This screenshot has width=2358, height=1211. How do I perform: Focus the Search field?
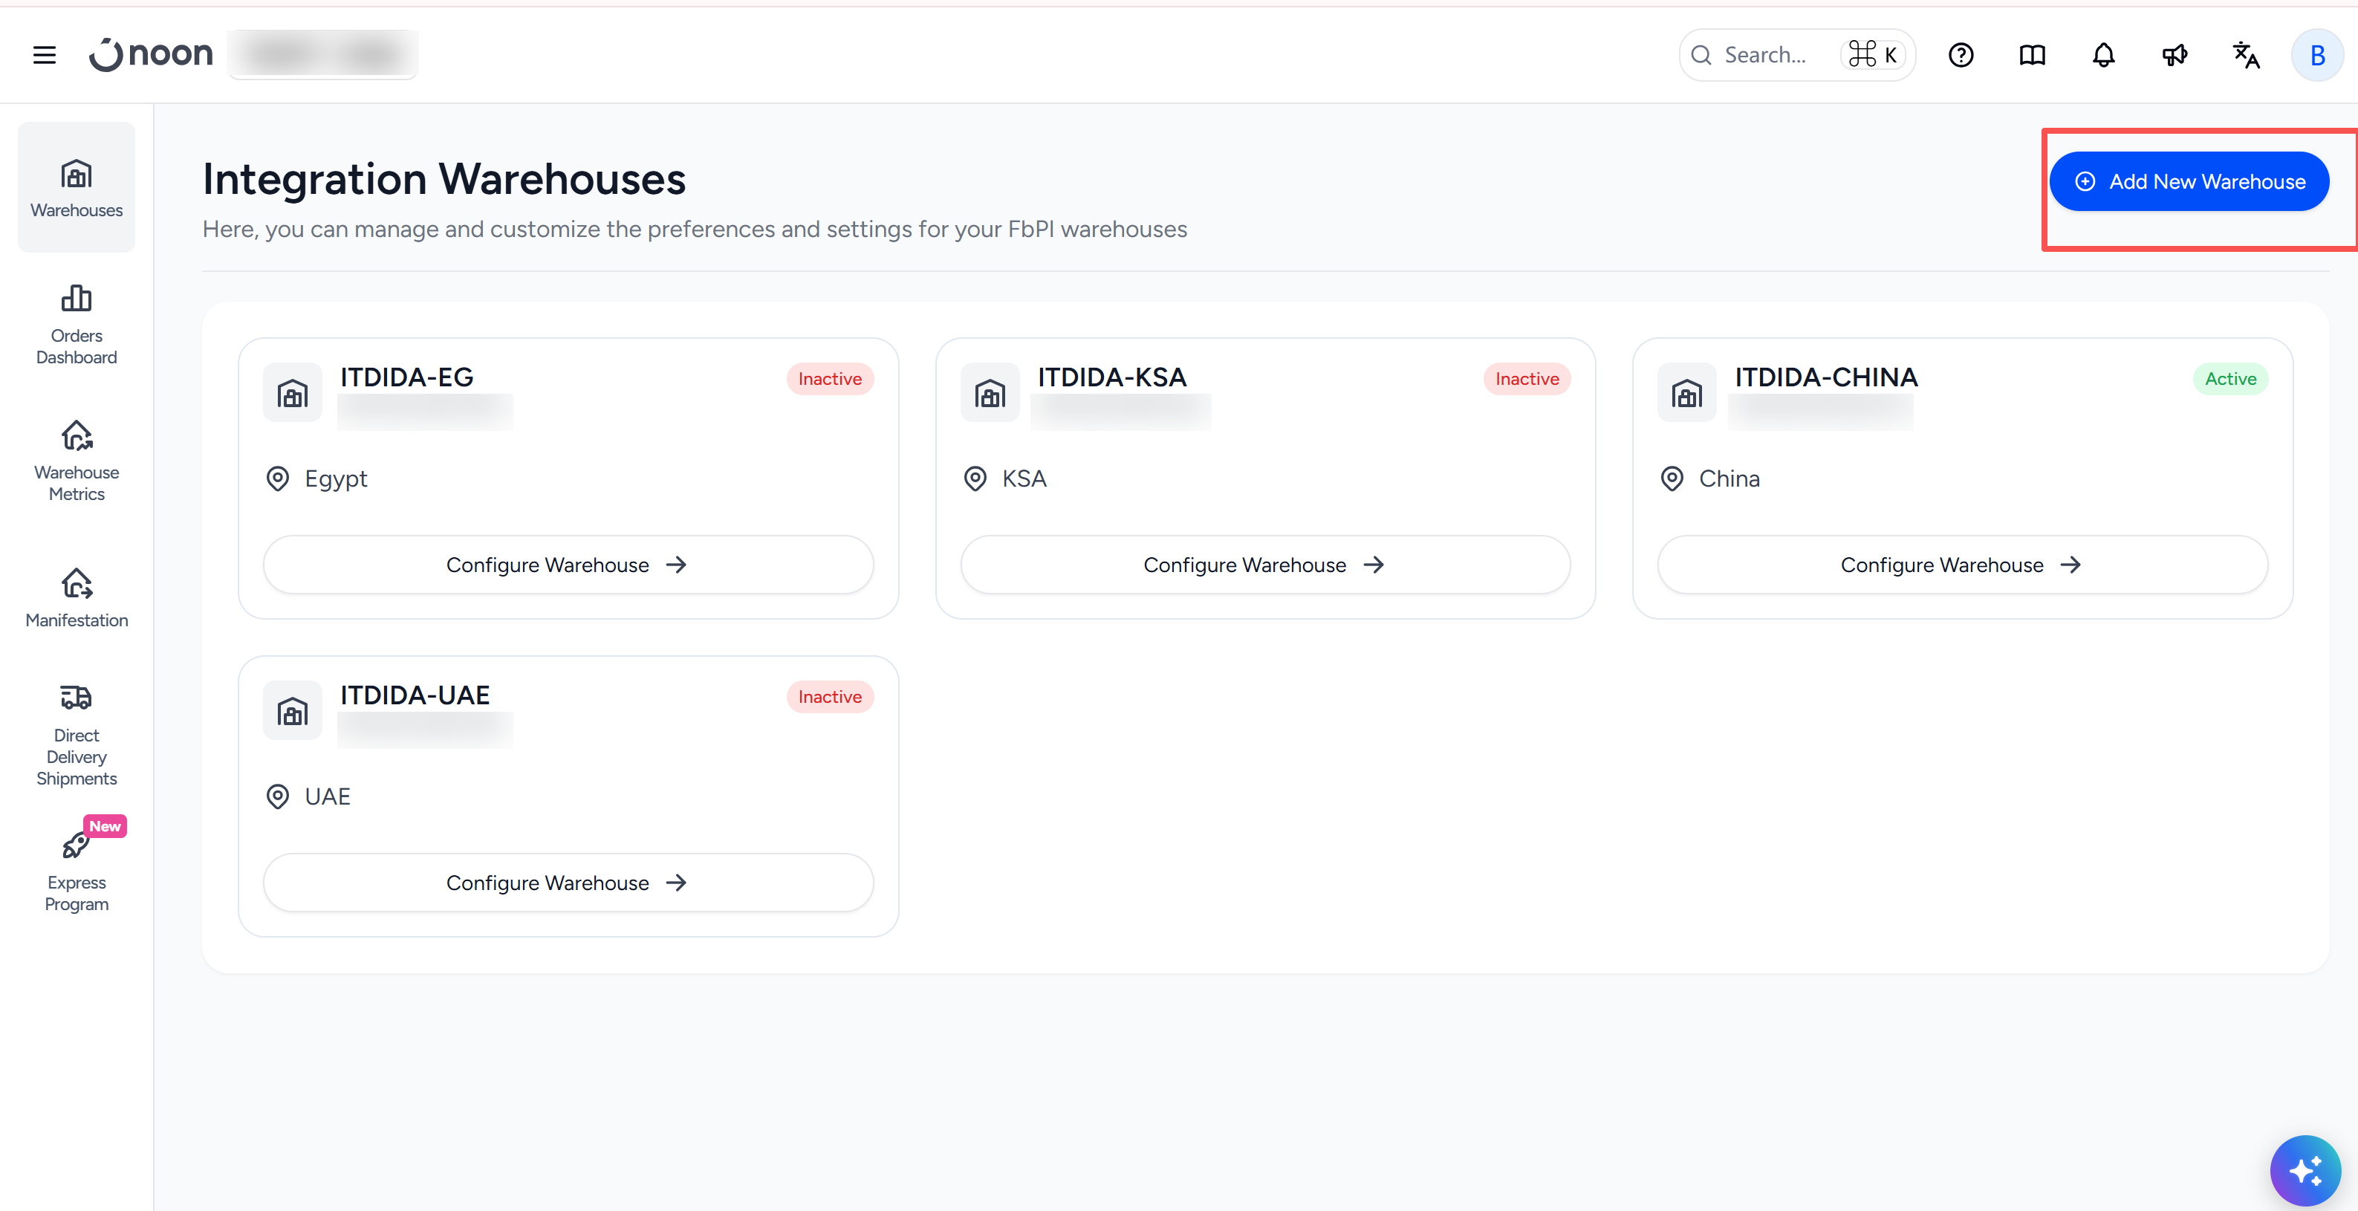click(x=1796, y=55)
